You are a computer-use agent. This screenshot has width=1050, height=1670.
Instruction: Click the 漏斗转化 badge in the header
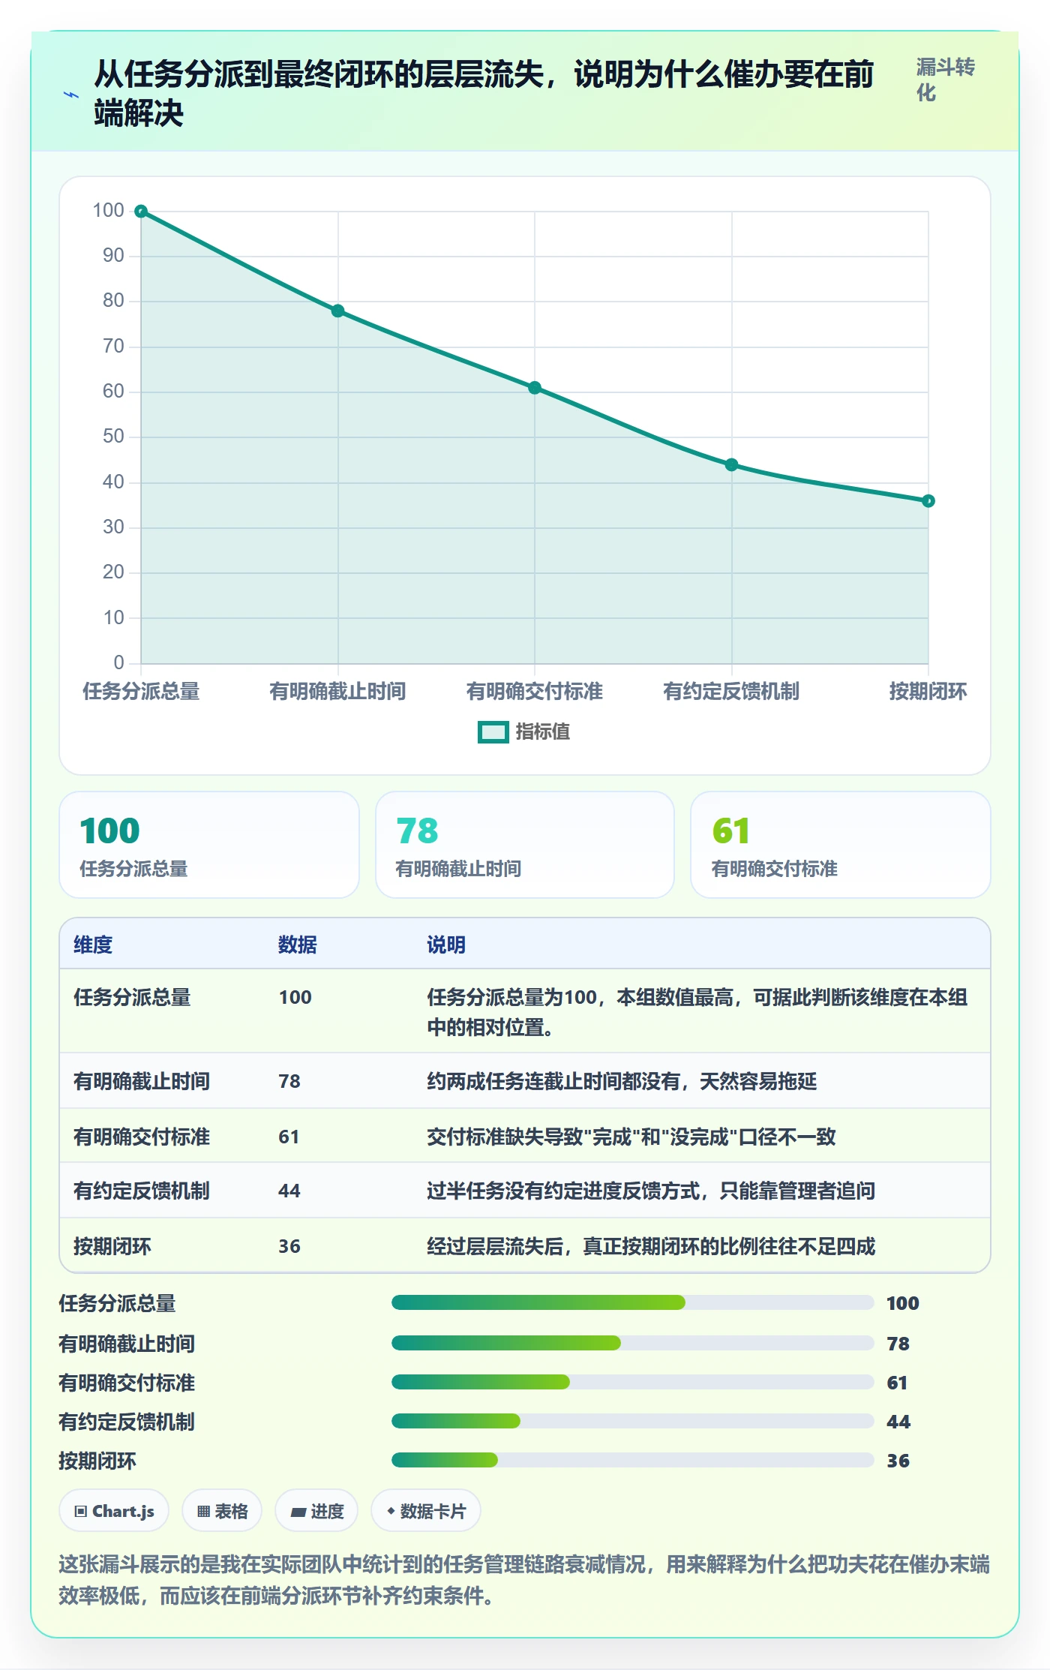(x=945, y=80)
